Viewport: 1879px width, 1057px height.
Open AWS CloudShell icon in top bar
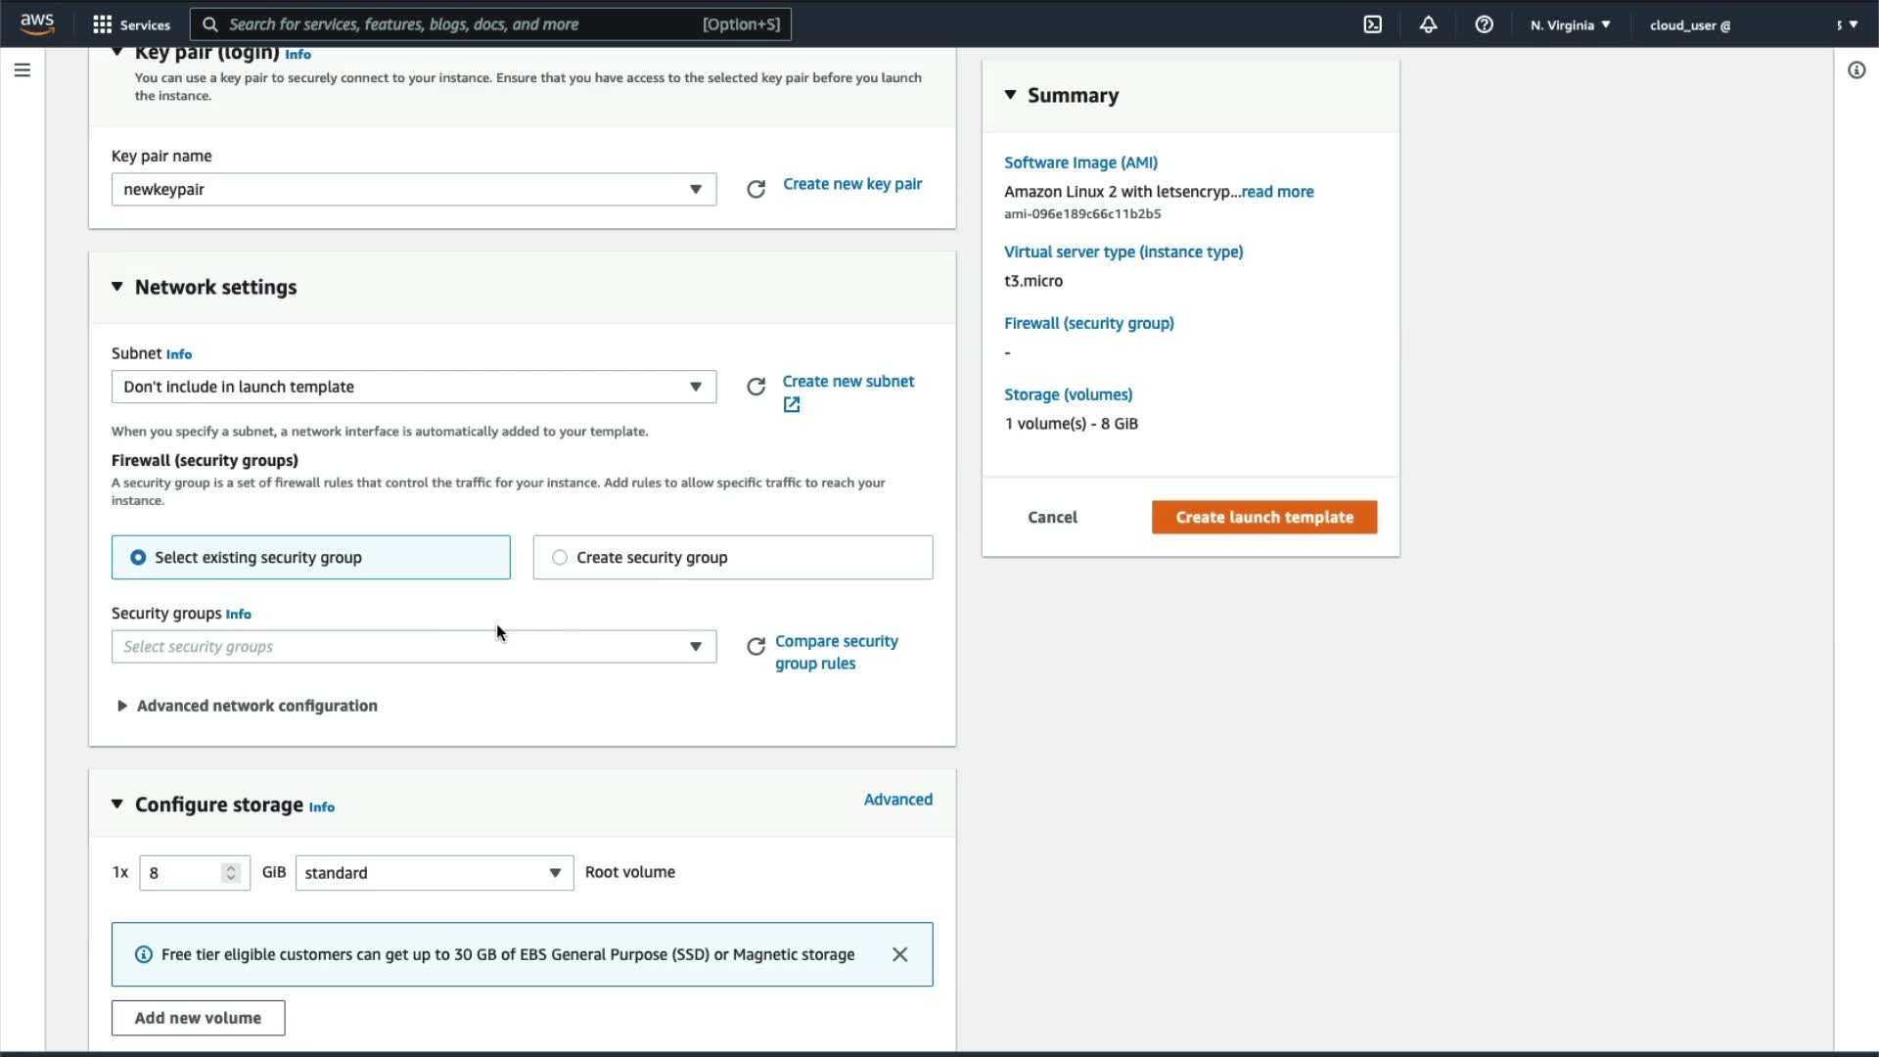pos(1373,24)
